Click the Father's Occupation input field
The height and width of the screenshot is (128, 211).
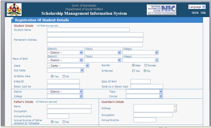tap(69, 111)
